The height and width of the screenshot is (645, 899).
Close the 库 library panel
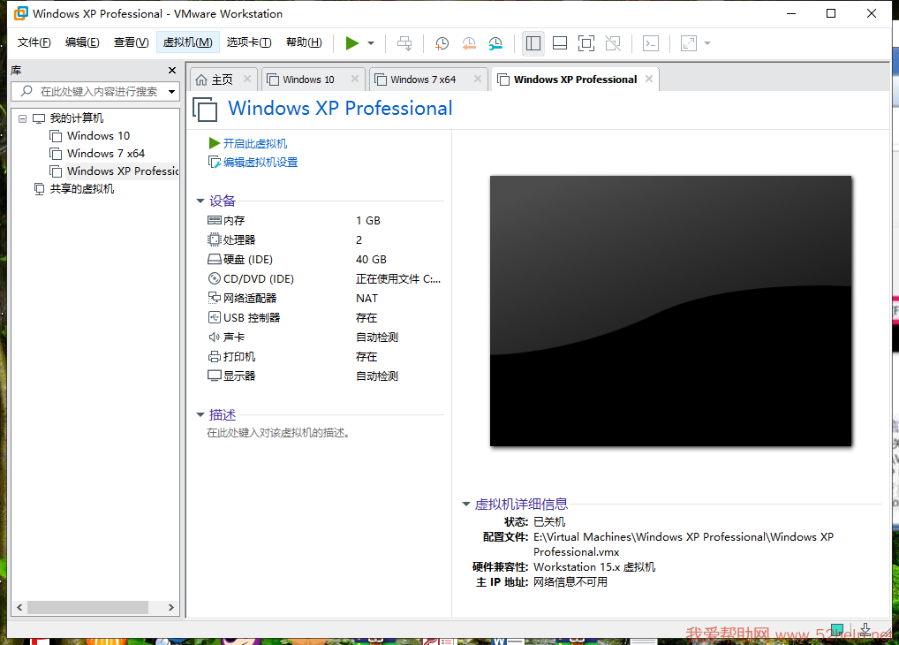[172, 70]
